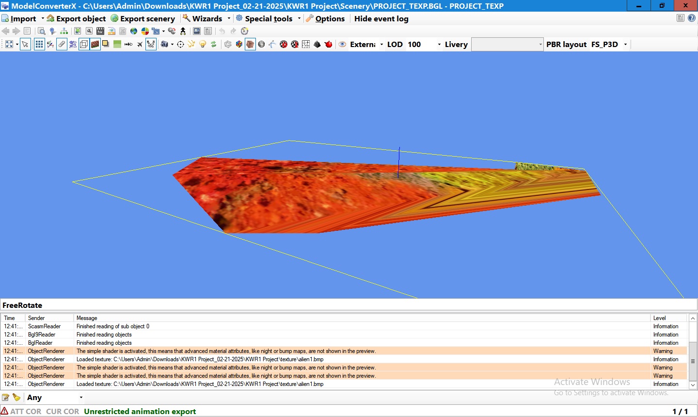
Task: Open the green hierarchy editor icon
Action: click(64, 31)
